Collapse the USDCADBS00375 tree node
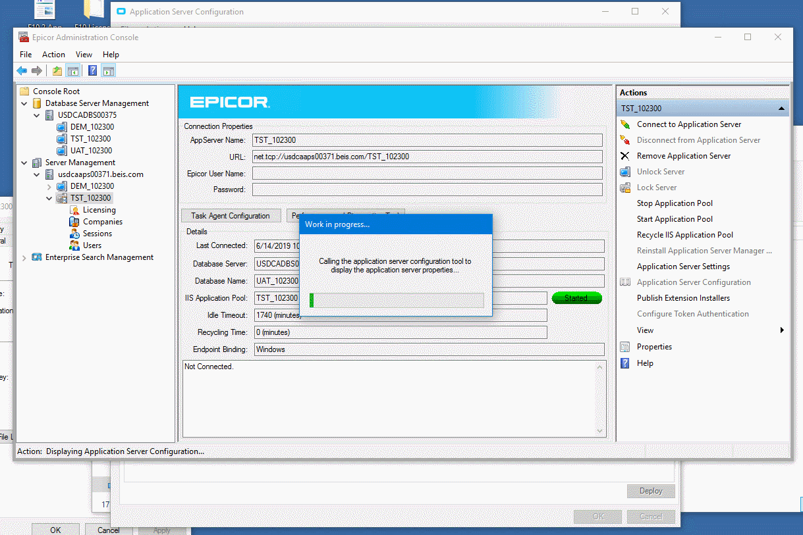 [37, 115]
